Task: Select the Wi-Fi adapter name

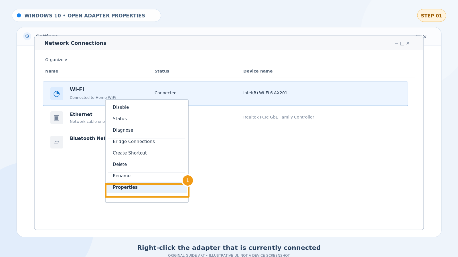Action: tap(77, 89)
